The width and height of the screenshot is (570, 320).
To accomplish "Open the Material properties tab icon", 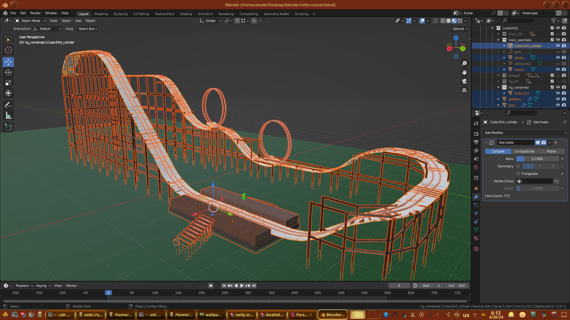I will tap(476, 238).
